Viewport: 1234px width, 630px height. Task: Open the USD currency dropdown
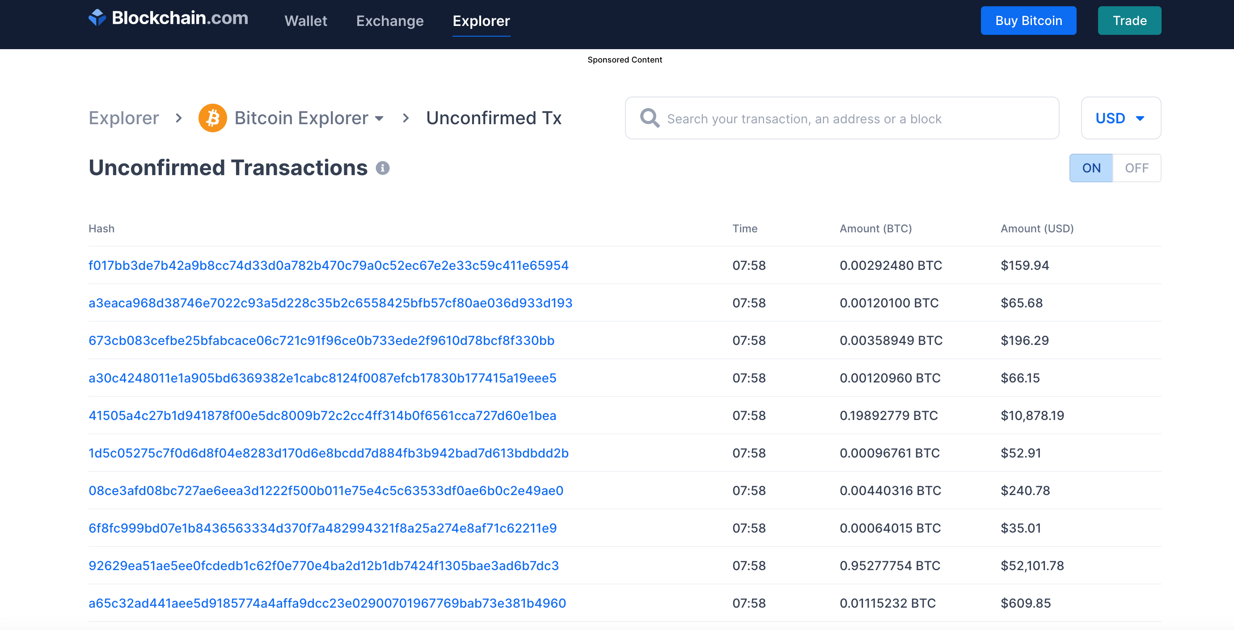click(x=1121, y=118)
